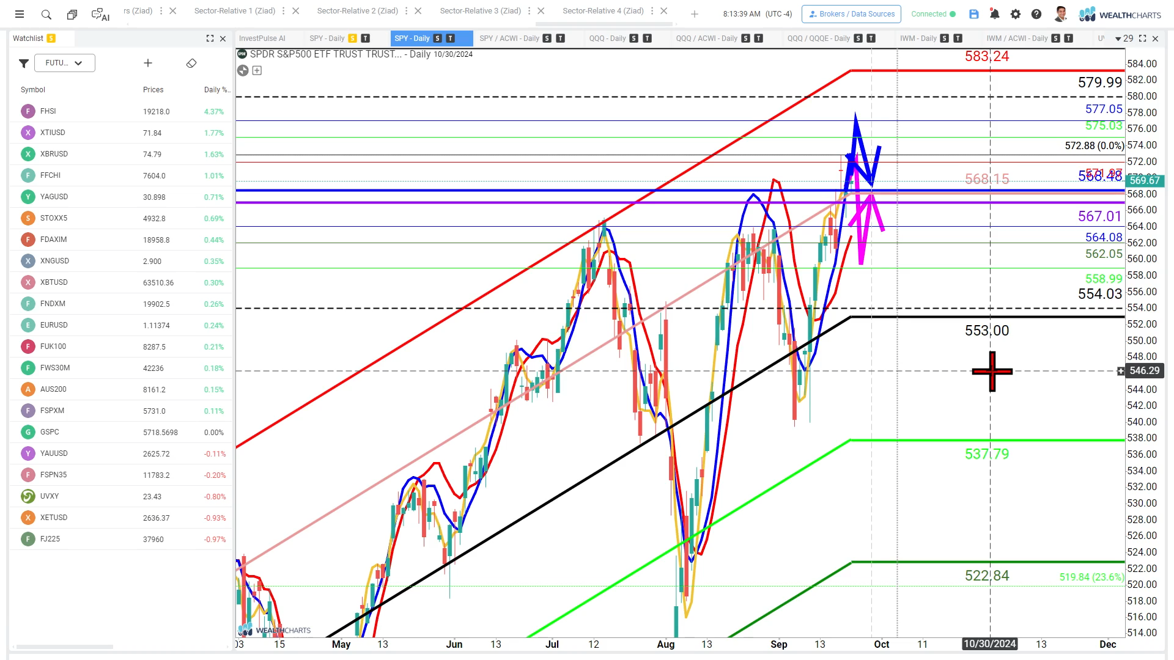Select XBTUSD row in watchlist
Image resolution: width=1174 pixels, height=660 pixels.
pyautogui.click(x=121, y=282)
